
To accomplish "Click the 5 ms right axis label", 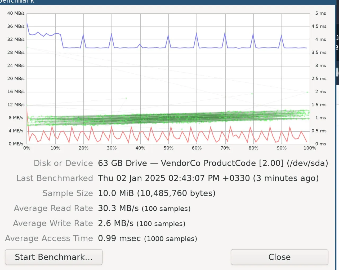I will click(320, 13).
